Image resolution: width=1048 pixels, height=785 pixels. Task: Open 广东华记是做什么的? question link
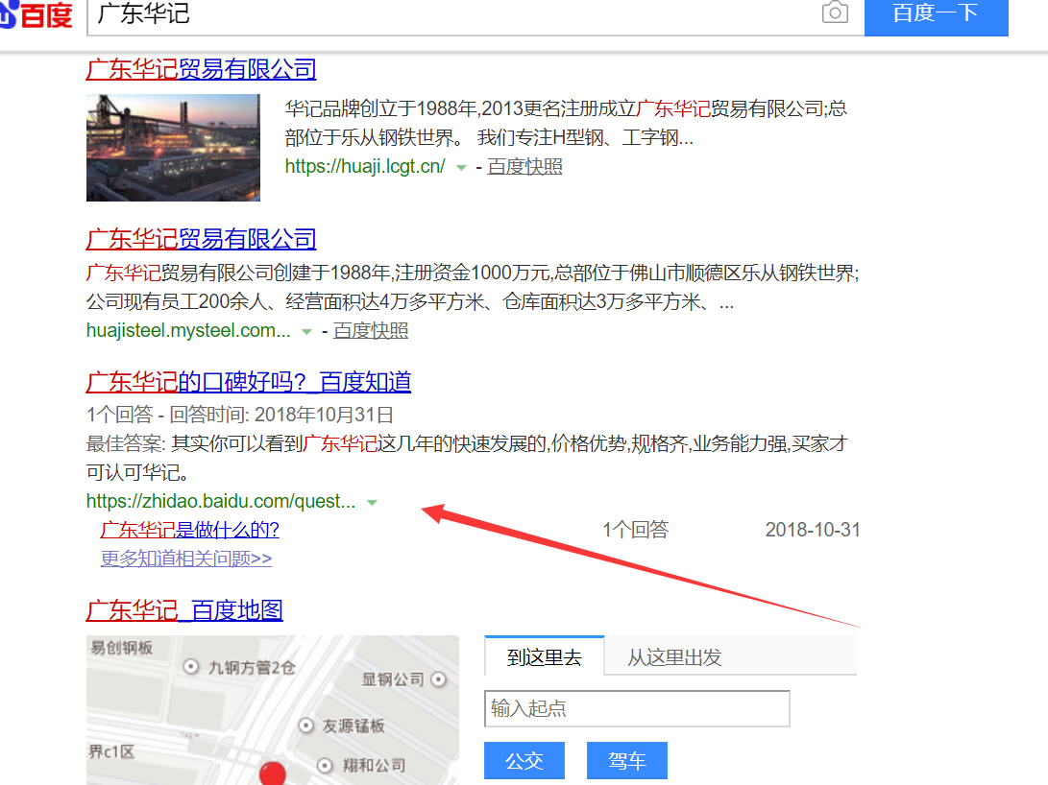[x=190, y=530]
